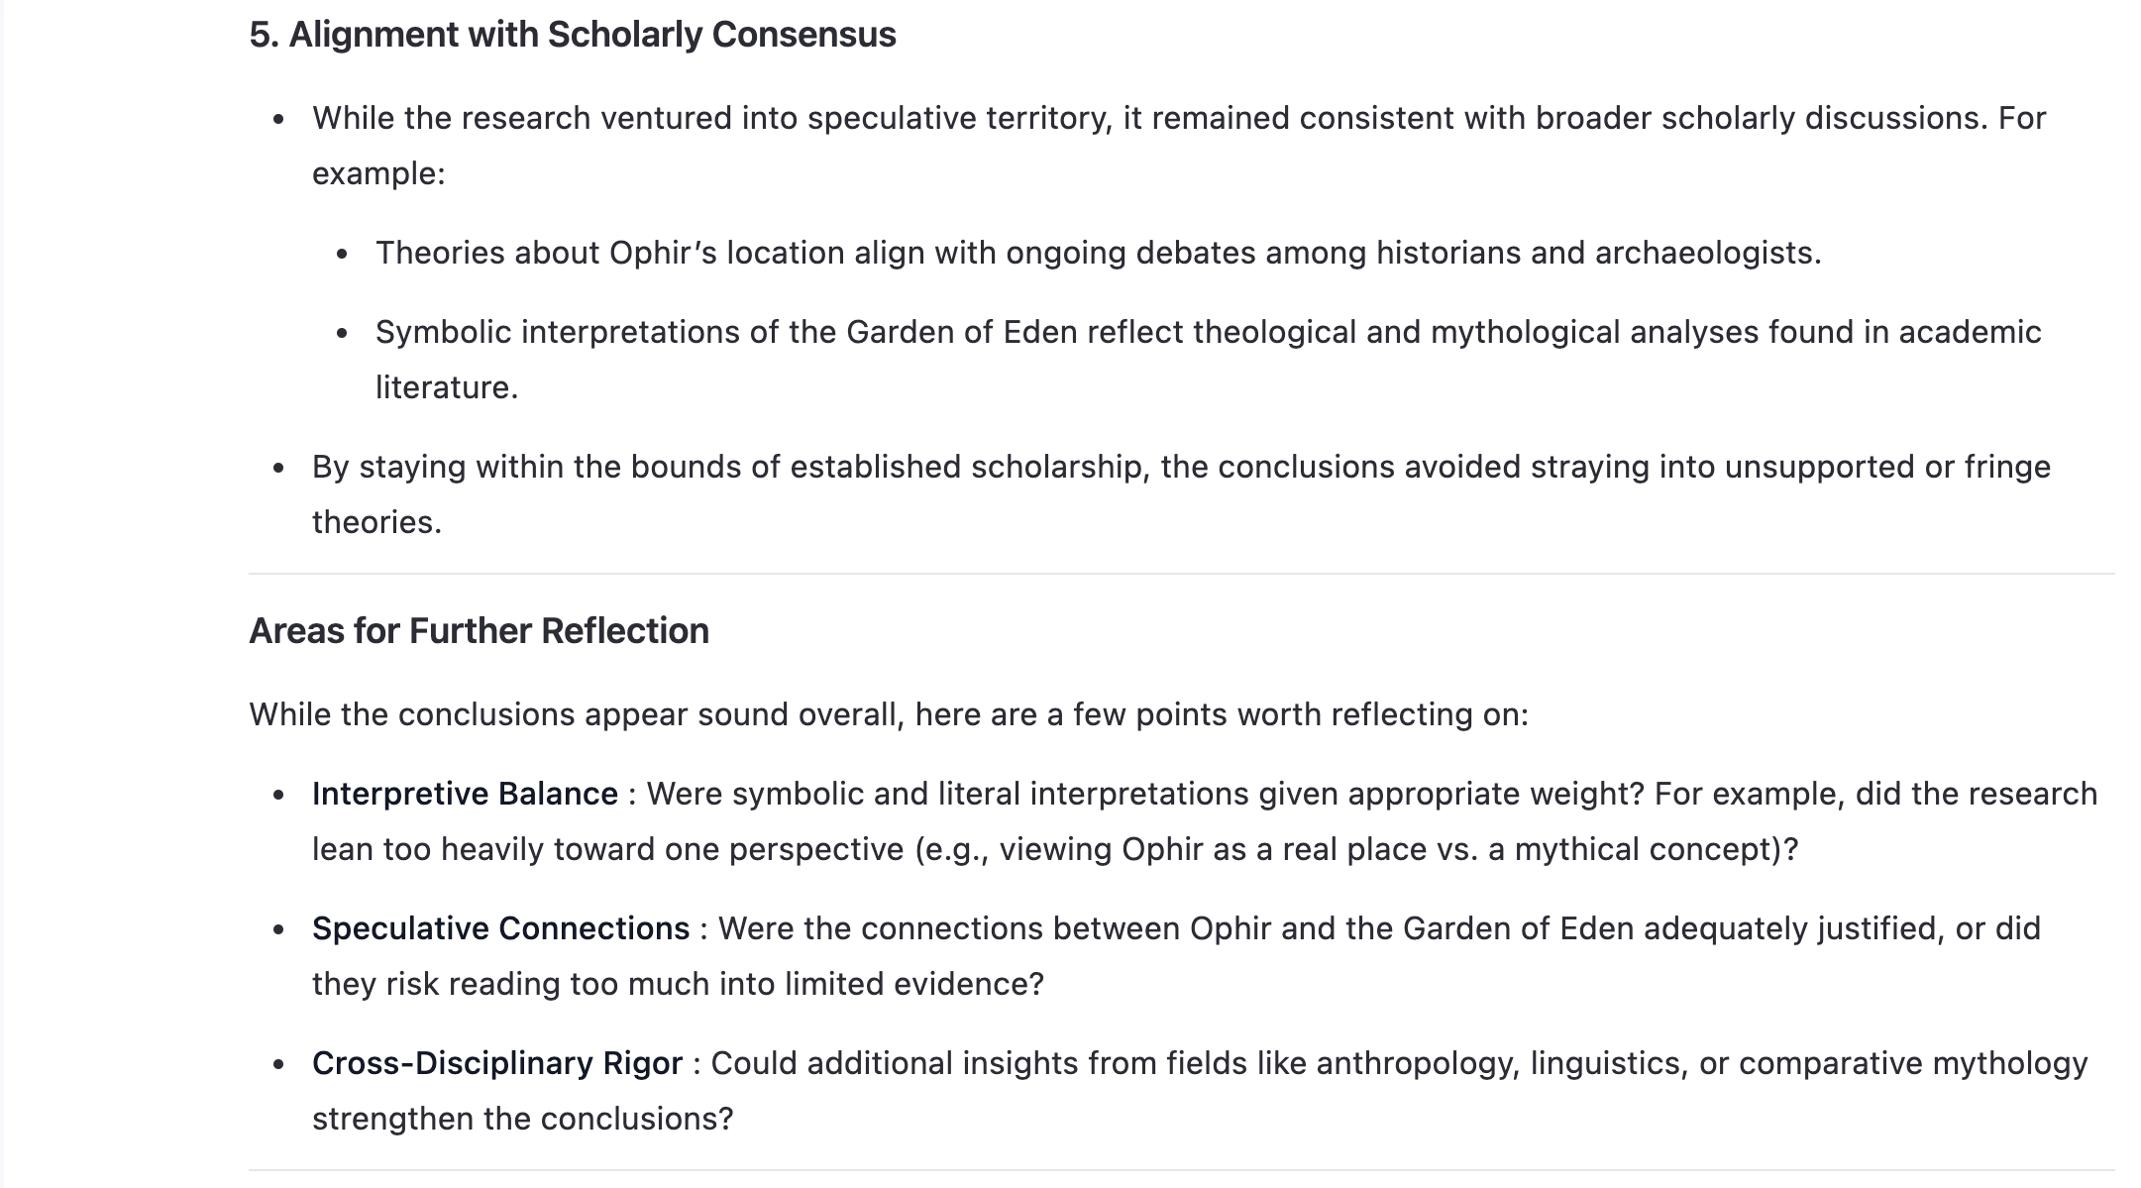This screenshot has height=1188, width=2141.
Task: Click the '5. Alignment with Scholarly Consensus' heading
Action: click(572, 35)
